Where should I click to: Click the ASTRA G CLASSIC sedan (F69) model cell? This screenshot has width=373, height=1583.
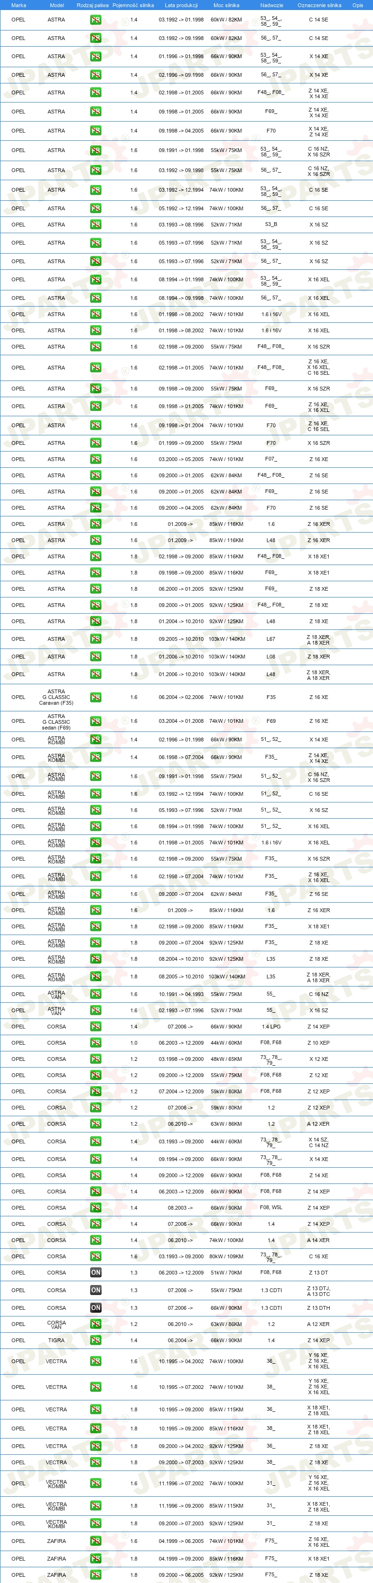tap(57, 721)
